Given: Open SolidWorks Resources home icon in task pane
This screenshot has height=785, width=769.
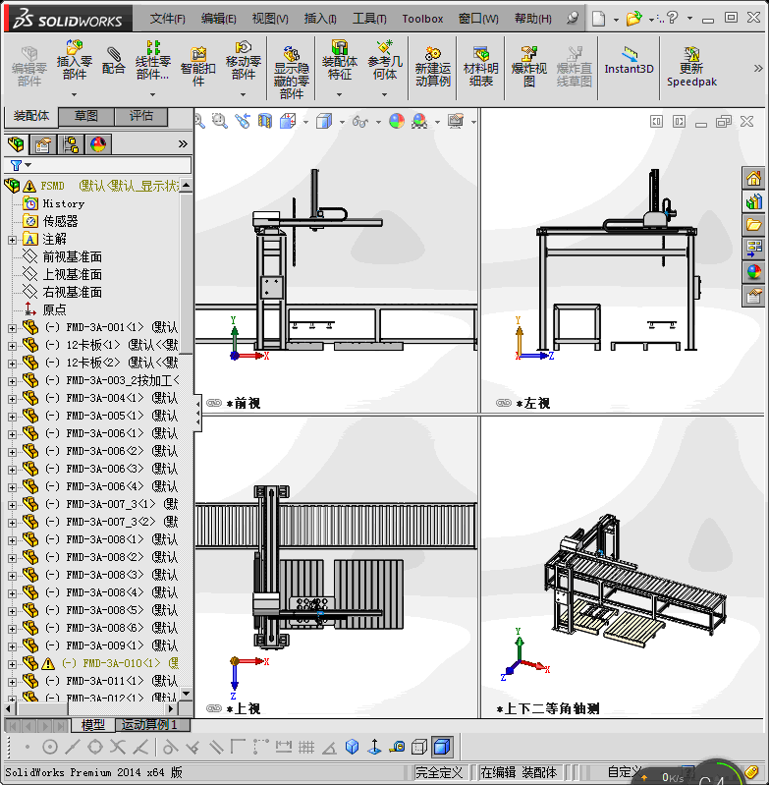Looking at the screenshot, I should pyautogui.click(x=753, y=178).
